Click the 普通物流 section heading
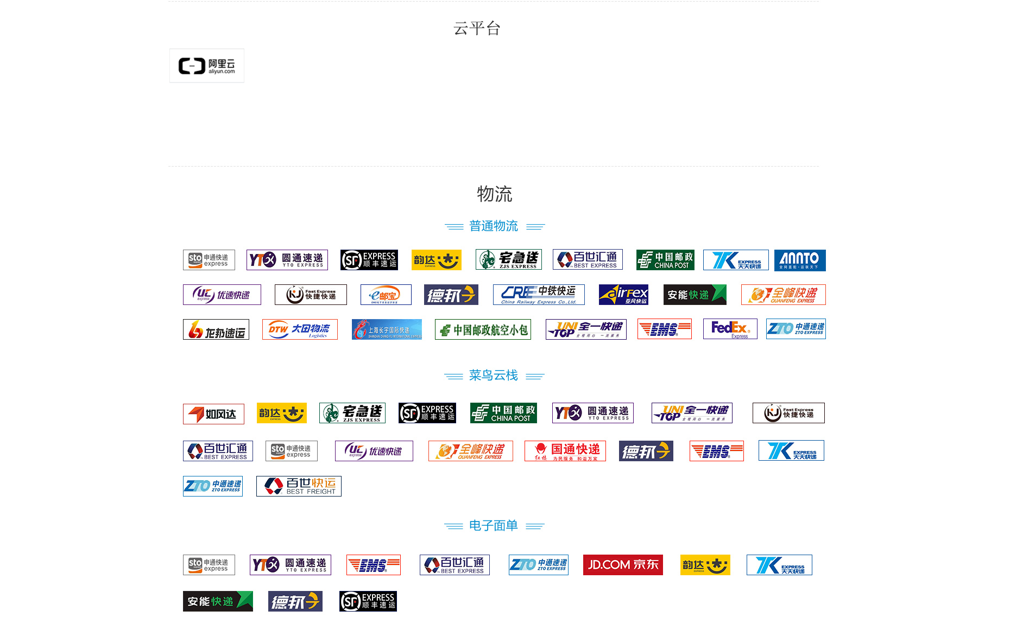Viewport: 1010px width, 636px height. point(493,226)
